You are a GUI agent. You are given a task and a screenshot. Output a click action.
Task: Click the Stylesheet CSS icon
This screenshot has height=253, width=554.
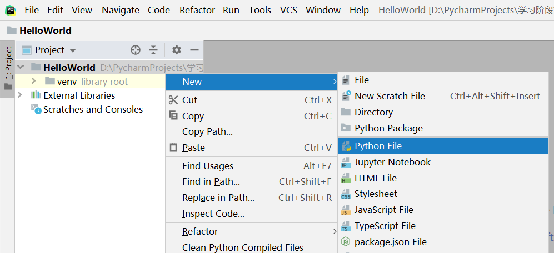(346, 194)
